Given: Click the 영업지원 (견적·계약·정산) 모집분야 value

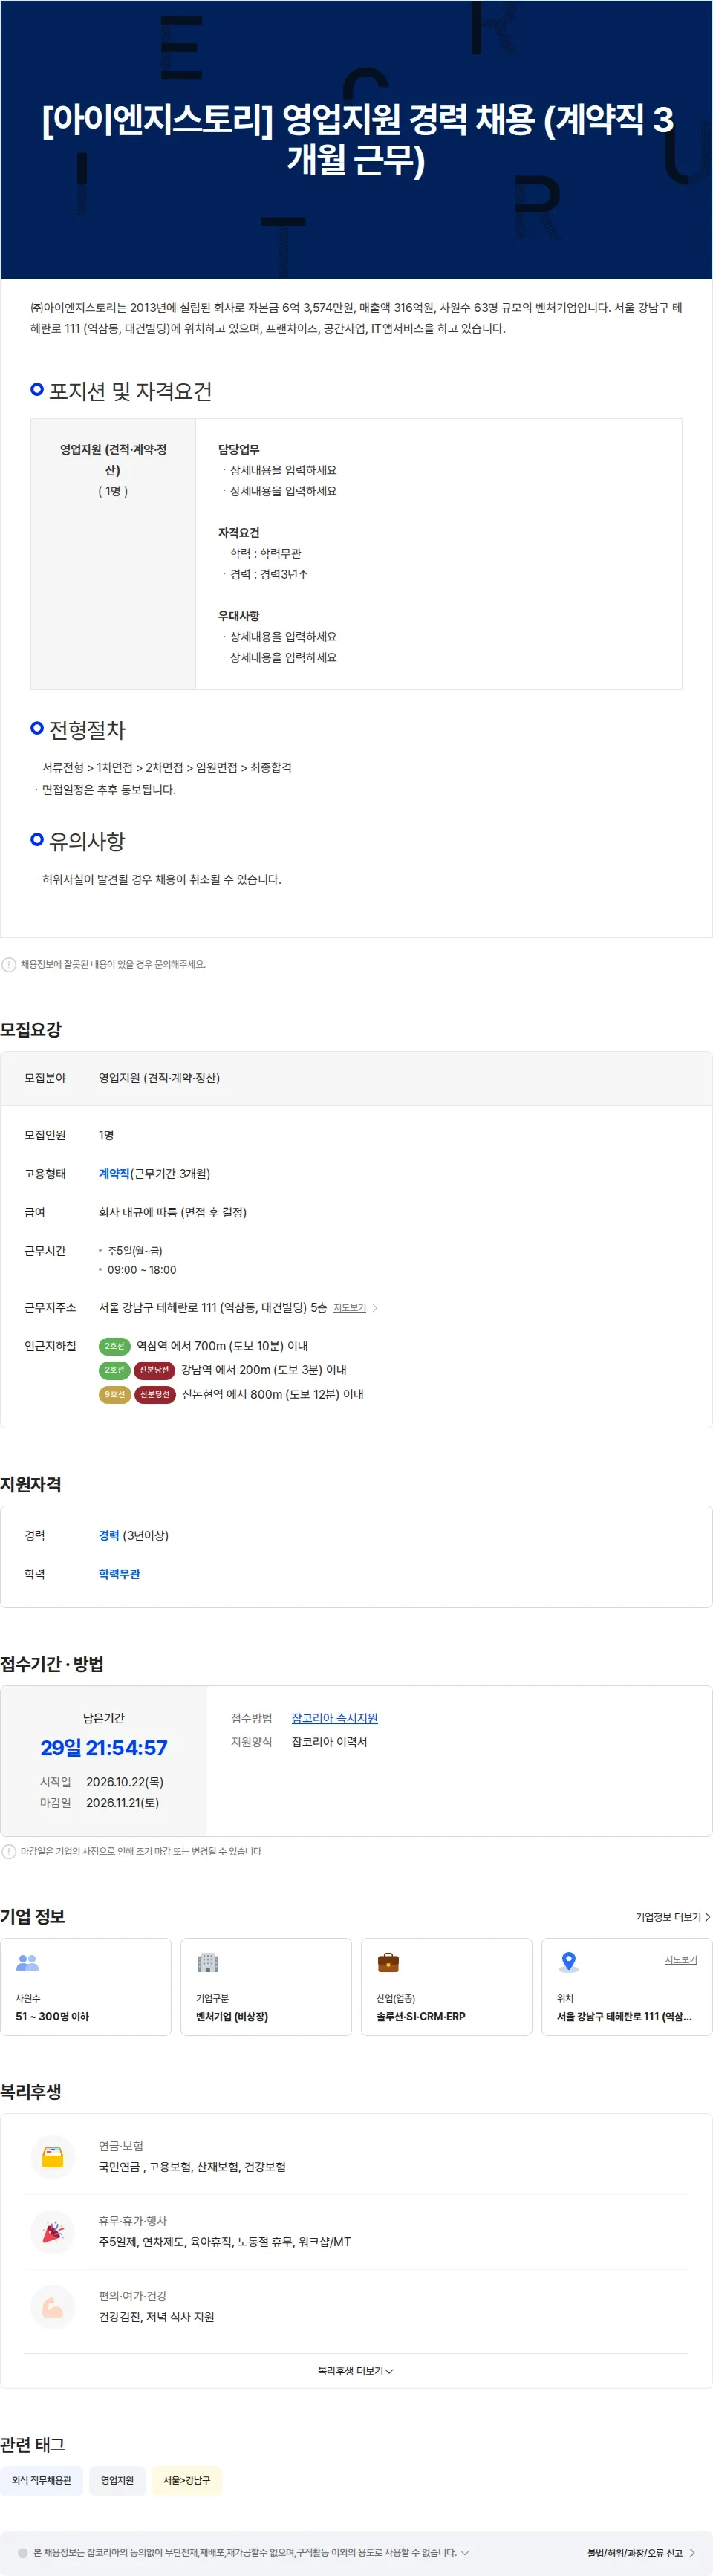Looking at the screenshot, I should [159, 1078].
